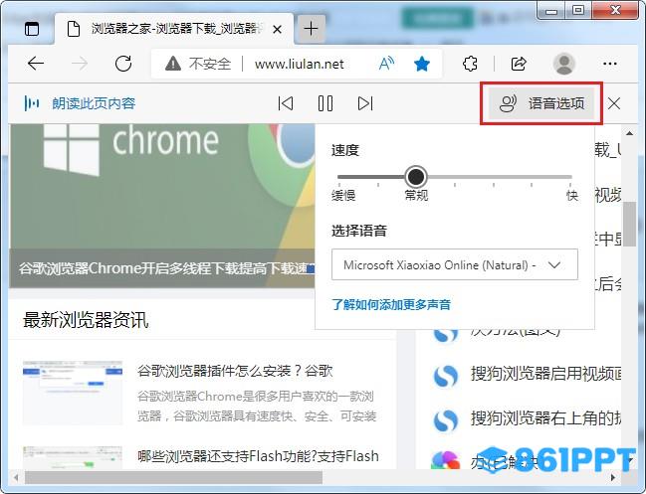
Task: Click the horizontal scrollbar thumb
Action: (x=173, y=477)
